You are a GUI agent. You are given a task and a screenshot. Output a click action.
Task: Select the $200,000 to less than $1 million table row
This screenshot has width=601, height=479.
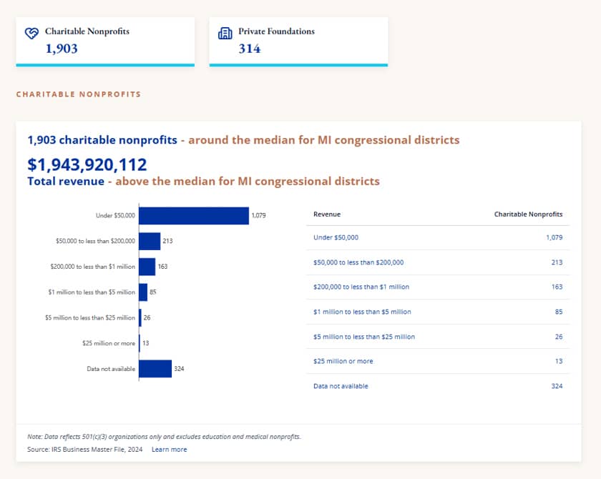(x=438, y=287)
